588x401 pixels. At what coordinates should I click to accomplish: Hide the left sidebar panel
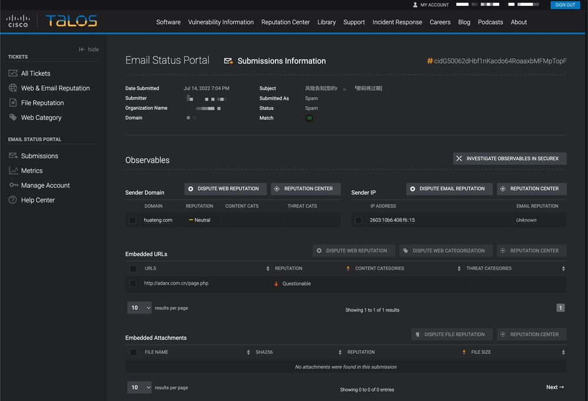(89, 49)
